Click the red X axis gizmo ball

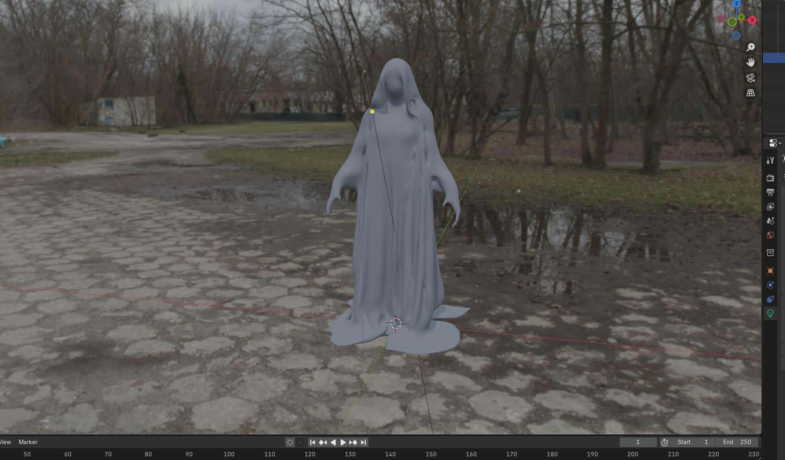(x=752, y=20)
